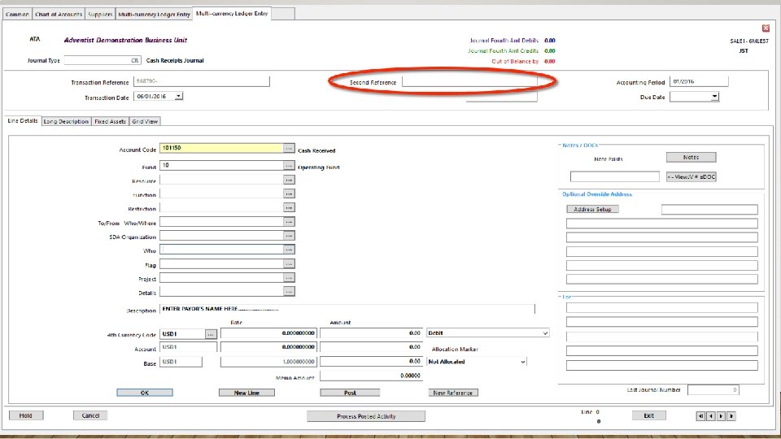Open the Debit/Credit dropdown
The width and height of the screenshot is (781, 439).
pyautogui.click(x=545, y=333)
